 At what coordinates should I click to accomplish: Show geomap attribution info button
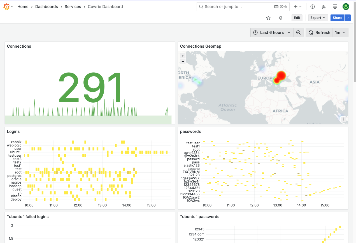click(343, 119)
